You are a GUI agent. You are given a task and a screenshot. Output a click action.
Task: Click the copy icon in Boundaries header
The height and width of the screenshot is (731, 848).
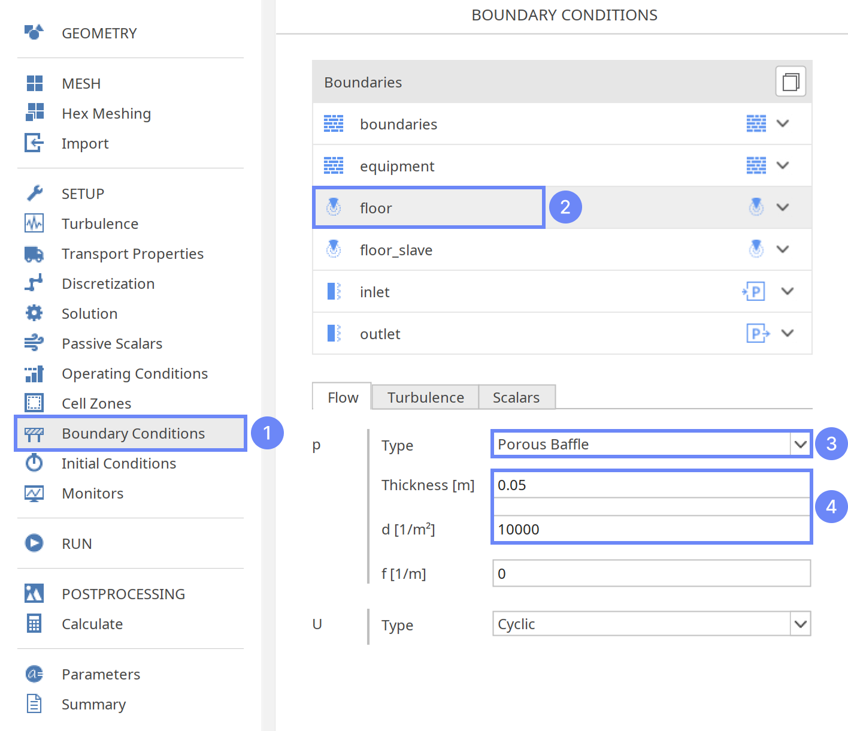click(x=791, y=81)
